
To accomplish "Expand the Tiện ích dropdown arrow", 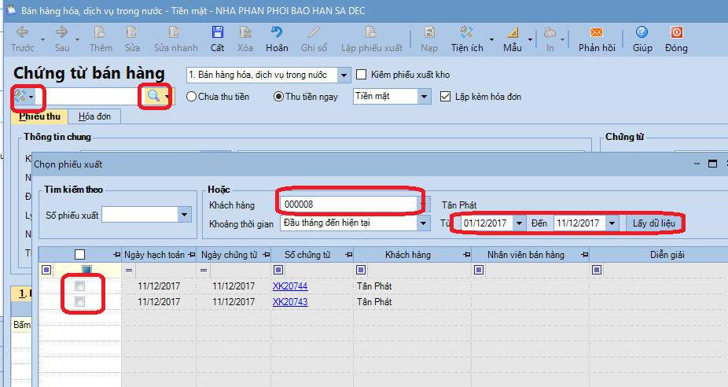I will tap(491, 39).
